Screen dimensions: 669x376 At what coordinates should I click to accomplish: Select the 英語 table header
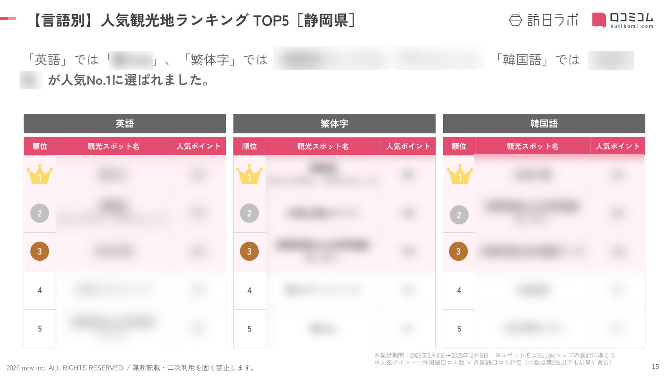pos(125,124)
